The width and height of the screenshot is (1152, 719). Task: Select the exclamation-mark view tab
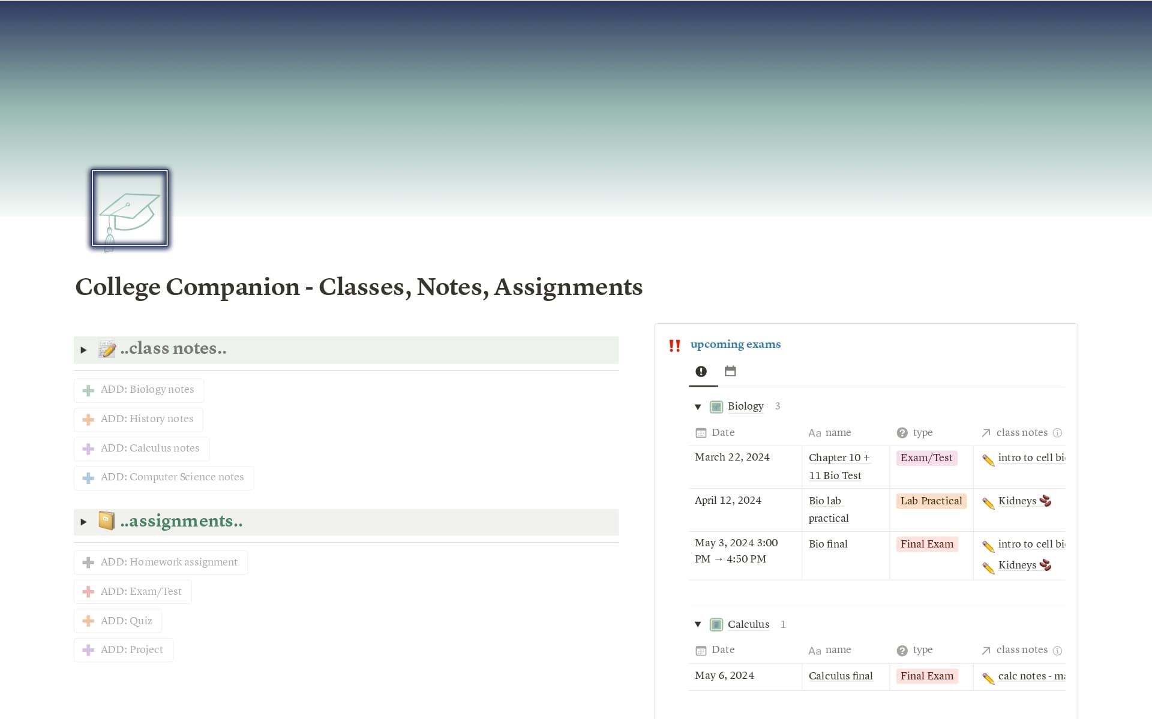tap(701, 371)
